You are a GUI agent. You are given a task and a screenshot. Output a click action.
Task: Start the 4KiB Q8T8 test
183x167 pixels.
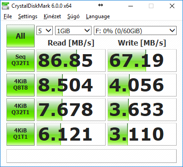(x=20, y=85)
